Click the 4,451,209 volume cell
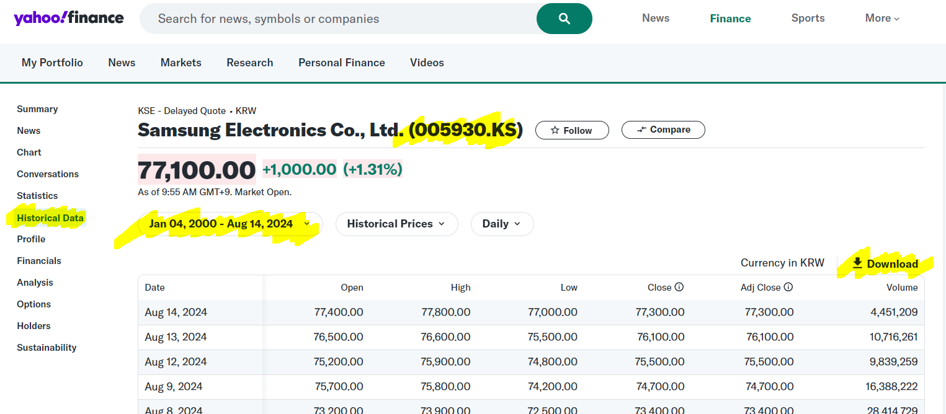Image resolution: width=946 pixels, height=414 pixels. 894,312
